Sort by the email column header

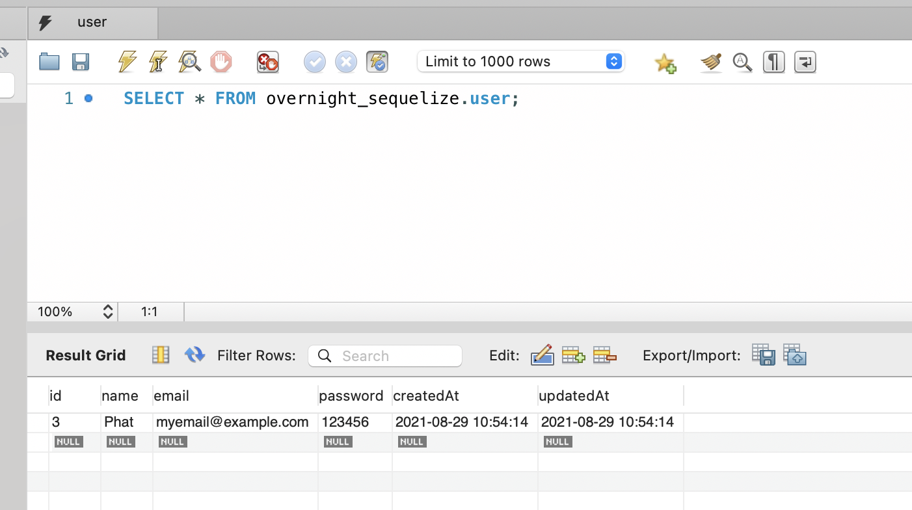point(172,396)
